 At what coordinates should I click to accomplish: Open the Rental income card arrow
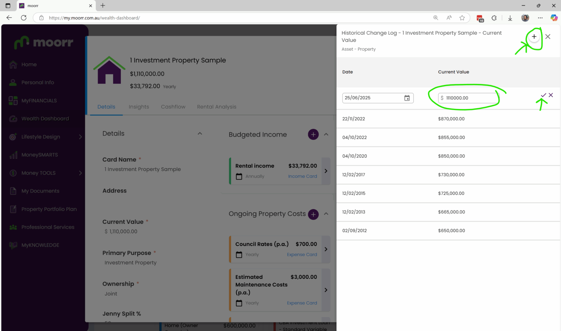(x=326, y=171)
